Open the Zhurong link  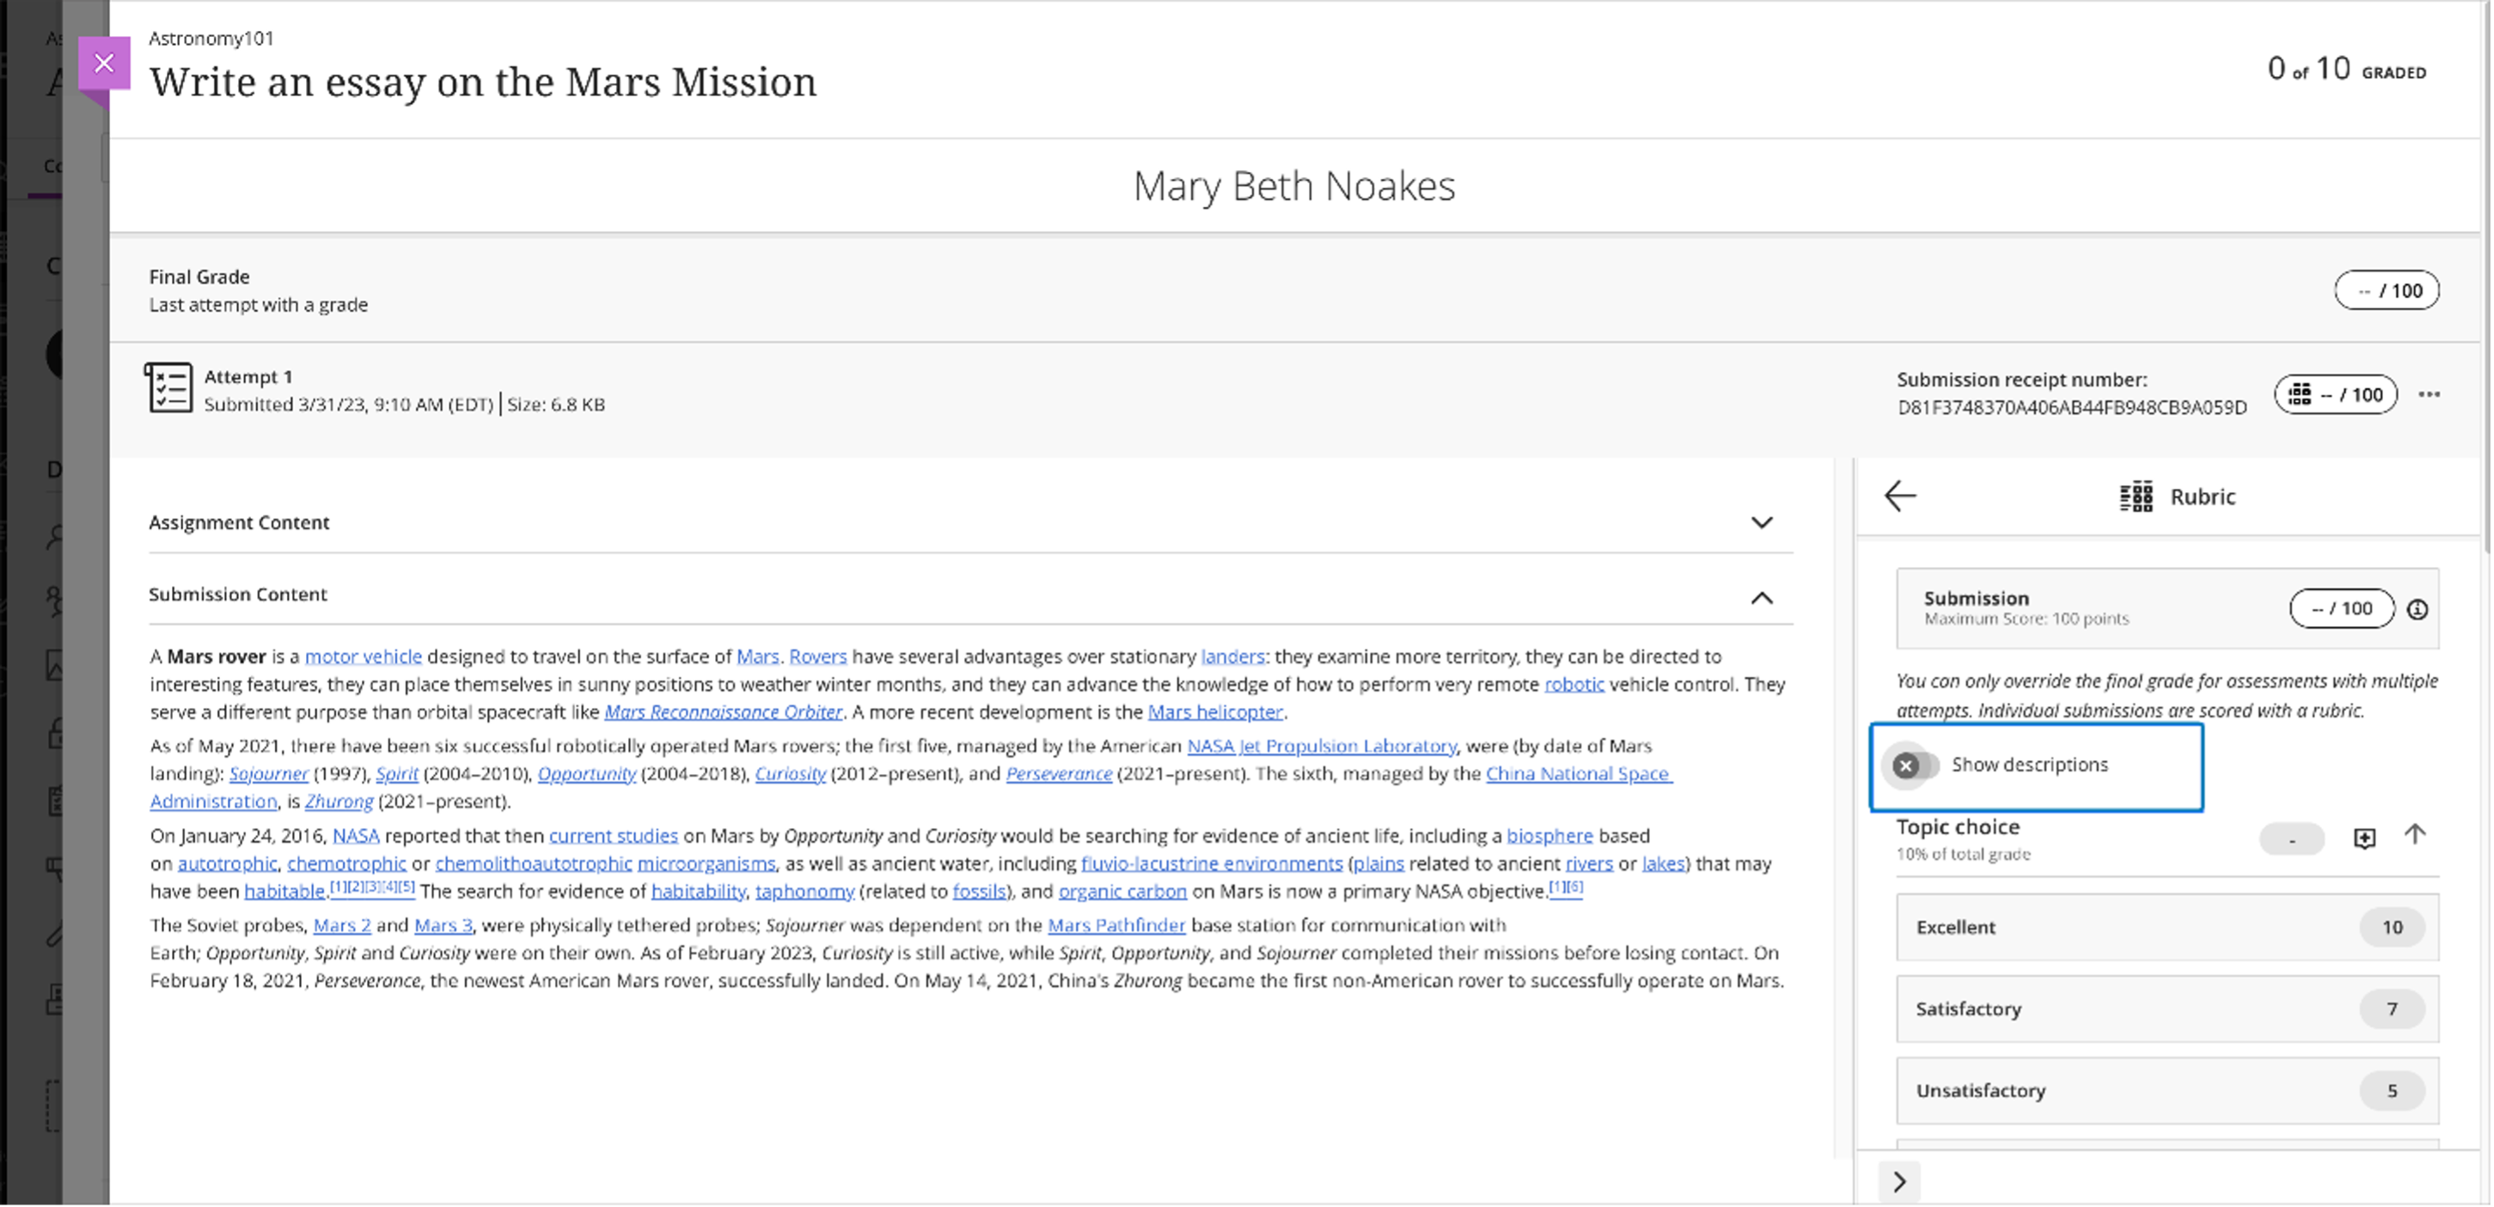tap(339, 802)
